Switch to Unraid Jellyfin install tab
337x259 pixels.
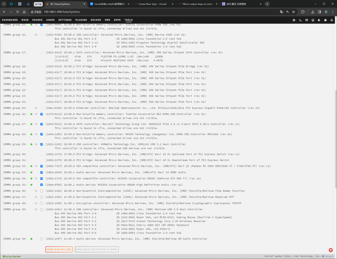(110, 4)
